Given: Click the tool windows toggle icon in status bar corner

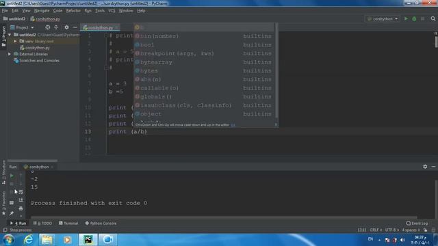Looking at the screenshot, I should click(x=5, y=230).
